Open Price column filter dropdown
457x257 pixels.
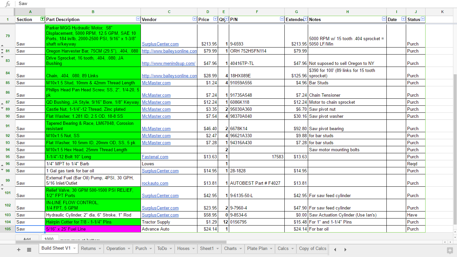tap(215, 19)
